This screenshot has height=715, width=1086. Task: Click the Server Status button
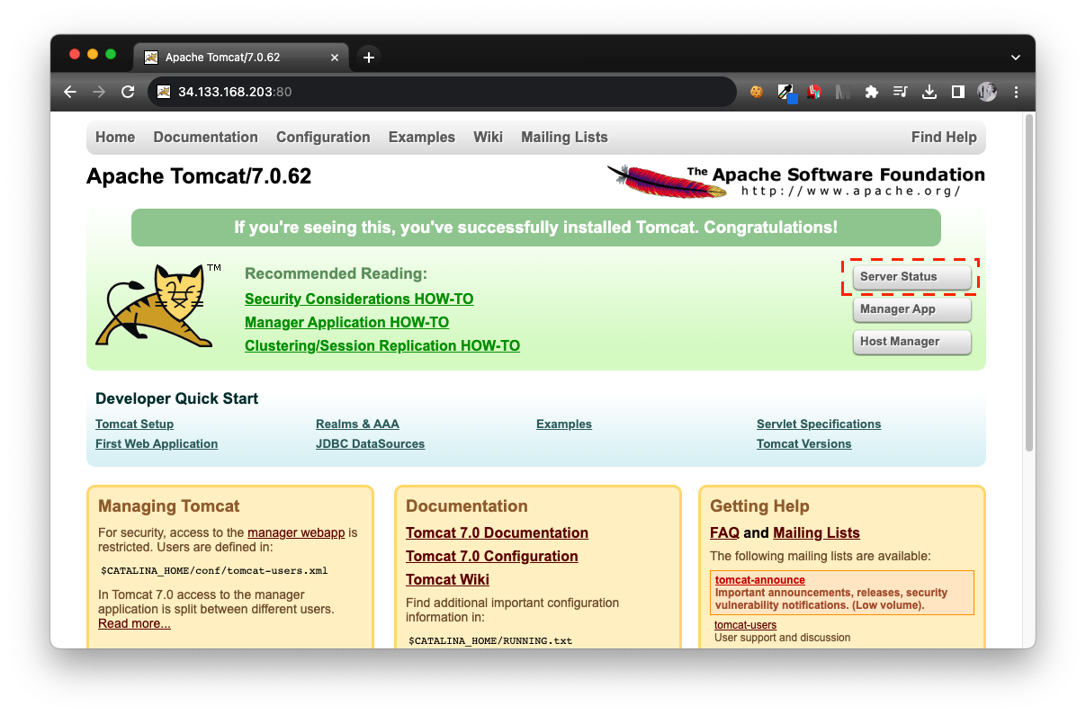[x=911, y=277]
